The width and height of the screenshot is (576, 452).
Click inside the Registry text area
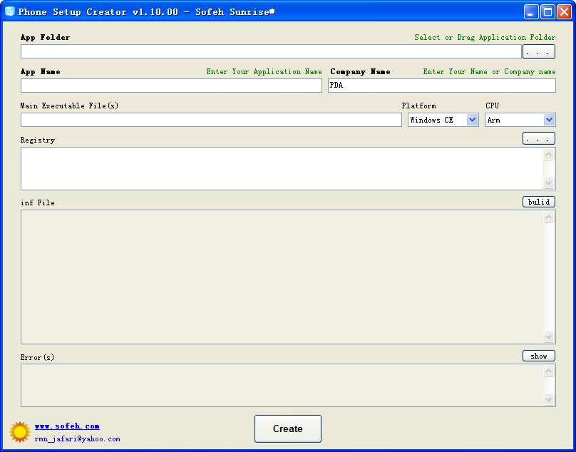point(282,168)
